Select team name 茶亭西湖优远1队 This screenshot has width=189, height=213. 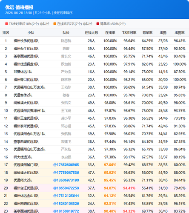(26, 56)
